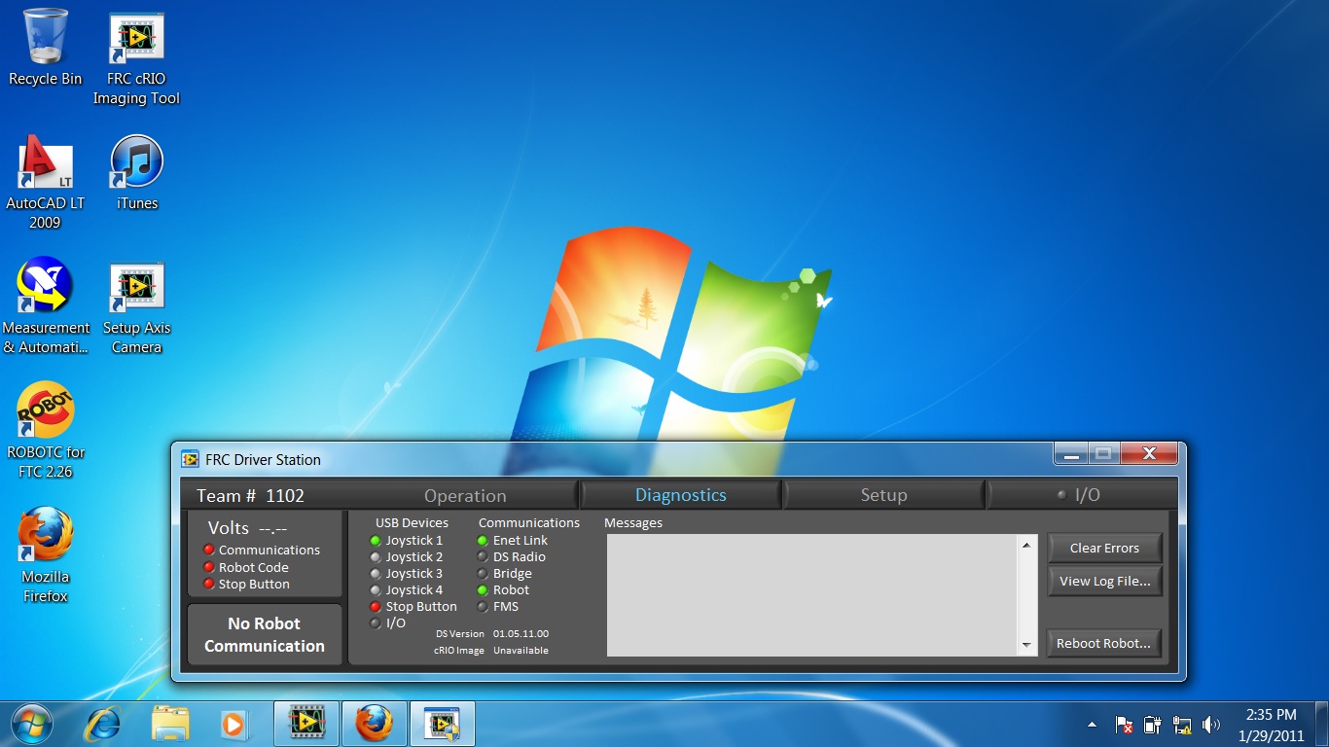Viewport: 1329px width, 747px height.
Task: Click the Joystick 4 status indicator
Action: [376, 590]
